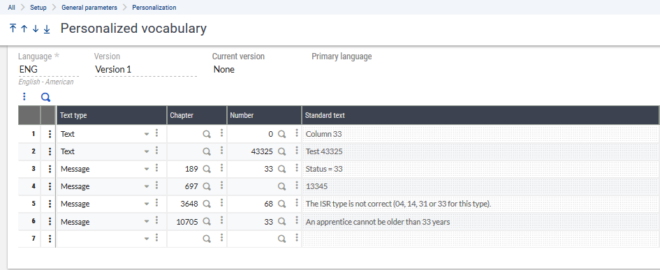This screenshot has width=660, height=270.
Task: Click the Standard text column header
Action: point(480,115)
